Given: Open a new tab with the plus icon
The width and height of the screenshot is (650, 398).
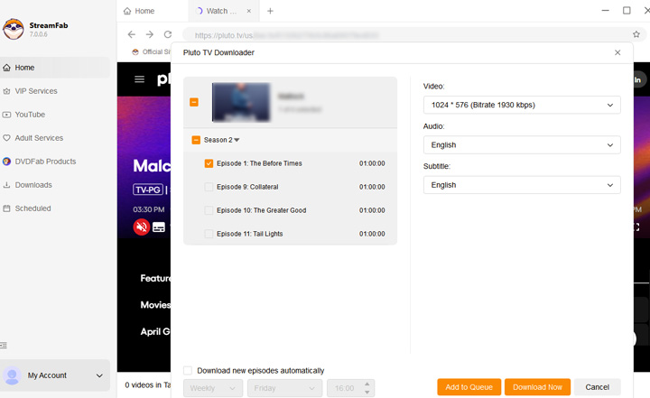Looking at the screenshot, I should coord(270,11).
